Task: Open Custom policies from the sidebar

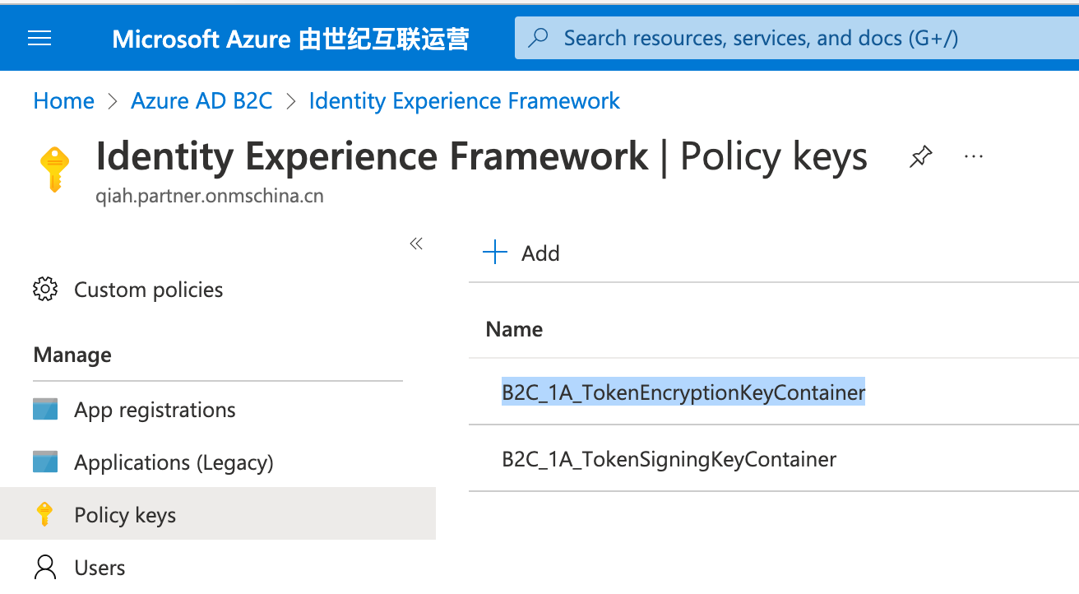Action: 149,289
